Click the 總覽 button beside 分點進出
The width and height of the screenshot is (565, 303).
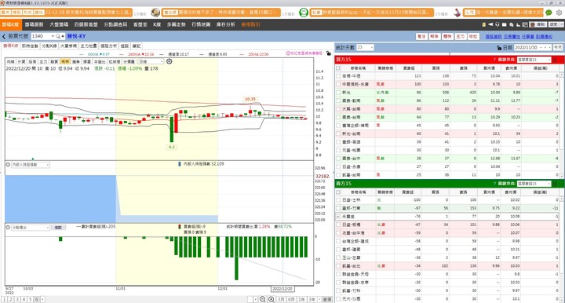(58, 228)
